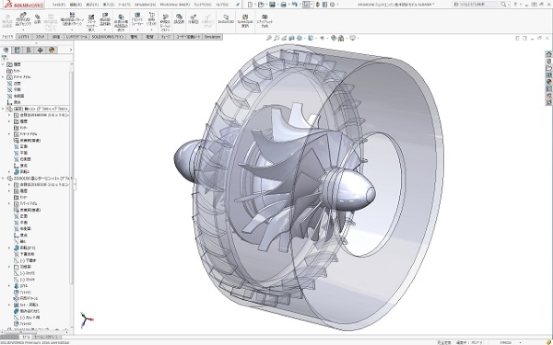Open the Home icon in right task pane

[548, 54]
